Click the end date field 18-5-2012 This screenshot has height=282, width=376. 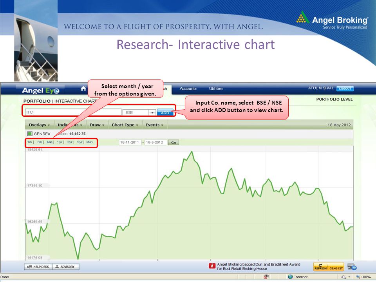pyautogui.click(x=155, y=143)
